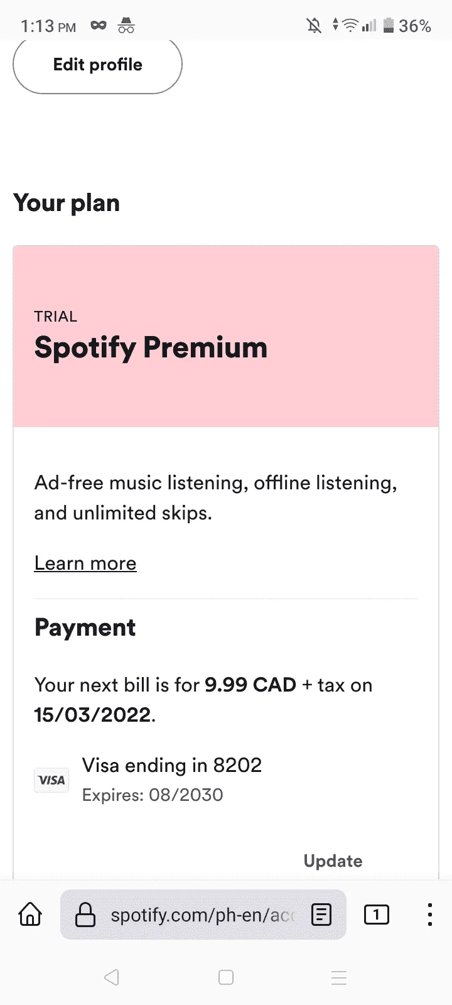Click the Edit profile button
The width and height of the screenshot is (452, 1005).
click(97, 65)
